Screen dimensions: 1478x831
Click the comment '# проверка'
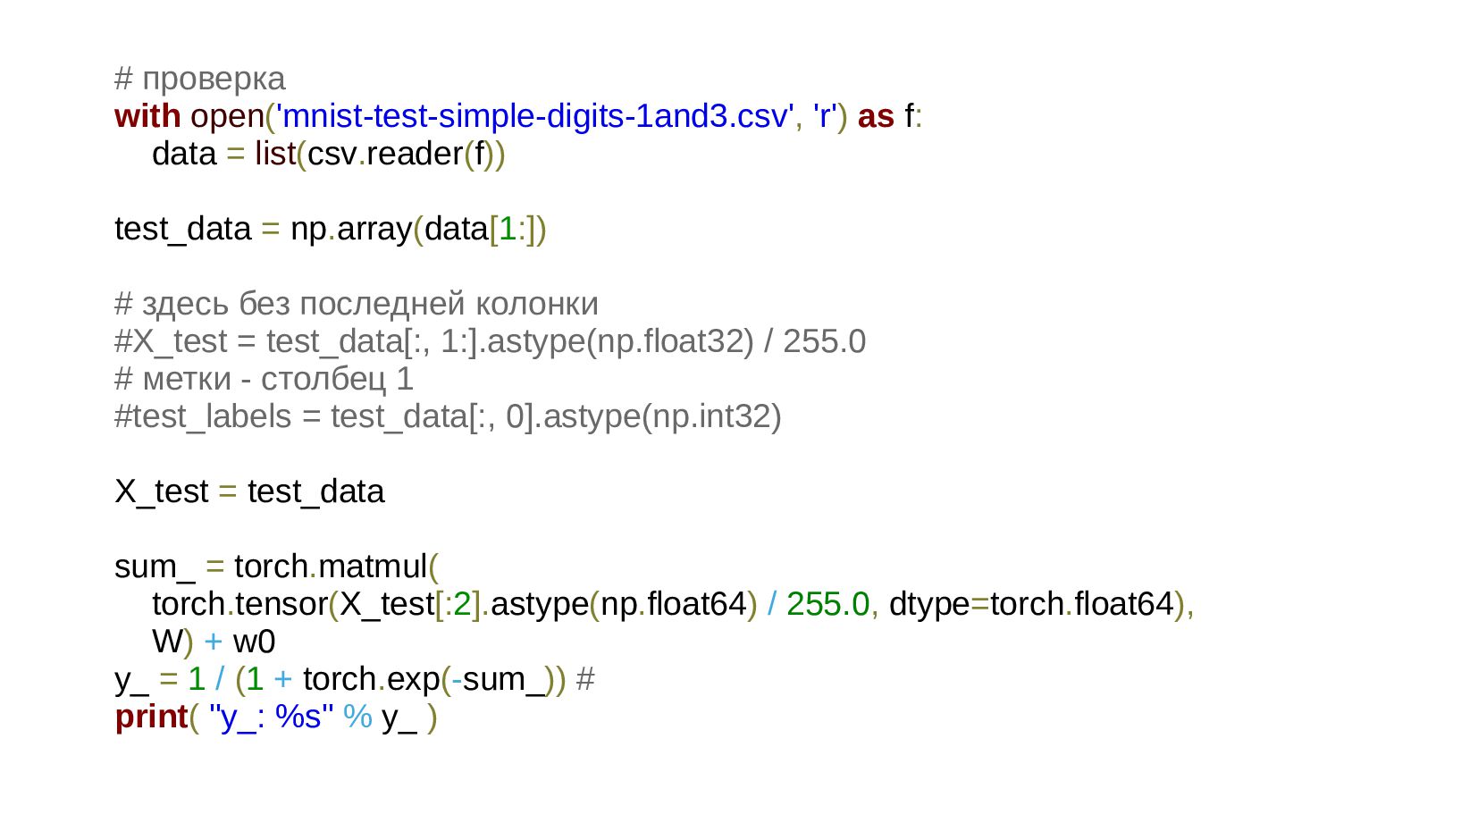coord(200,79)
